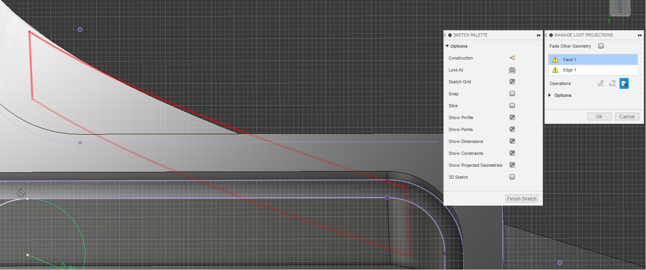This screenshot has height=270, width=646.
Task: Click the Construction label text
Action: pos(461,58)
